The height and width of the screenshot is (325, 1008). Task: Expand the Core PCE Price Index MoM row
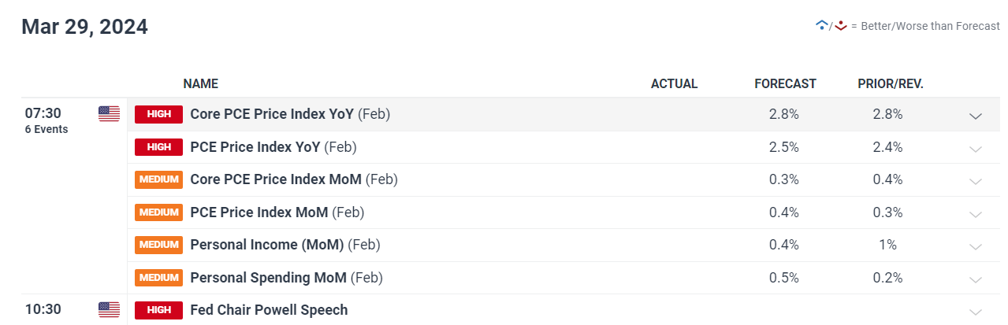[x=976, y=181]
